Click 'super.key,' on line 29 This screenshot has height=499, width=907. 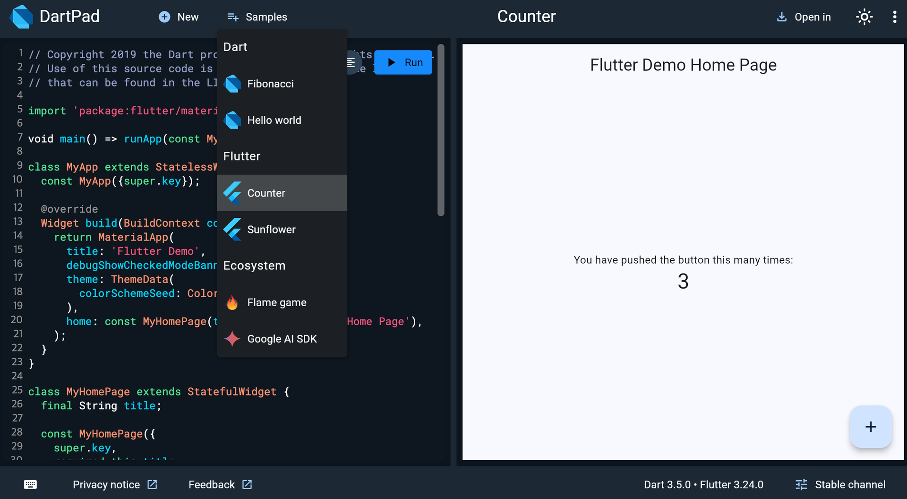click(85, 448)
